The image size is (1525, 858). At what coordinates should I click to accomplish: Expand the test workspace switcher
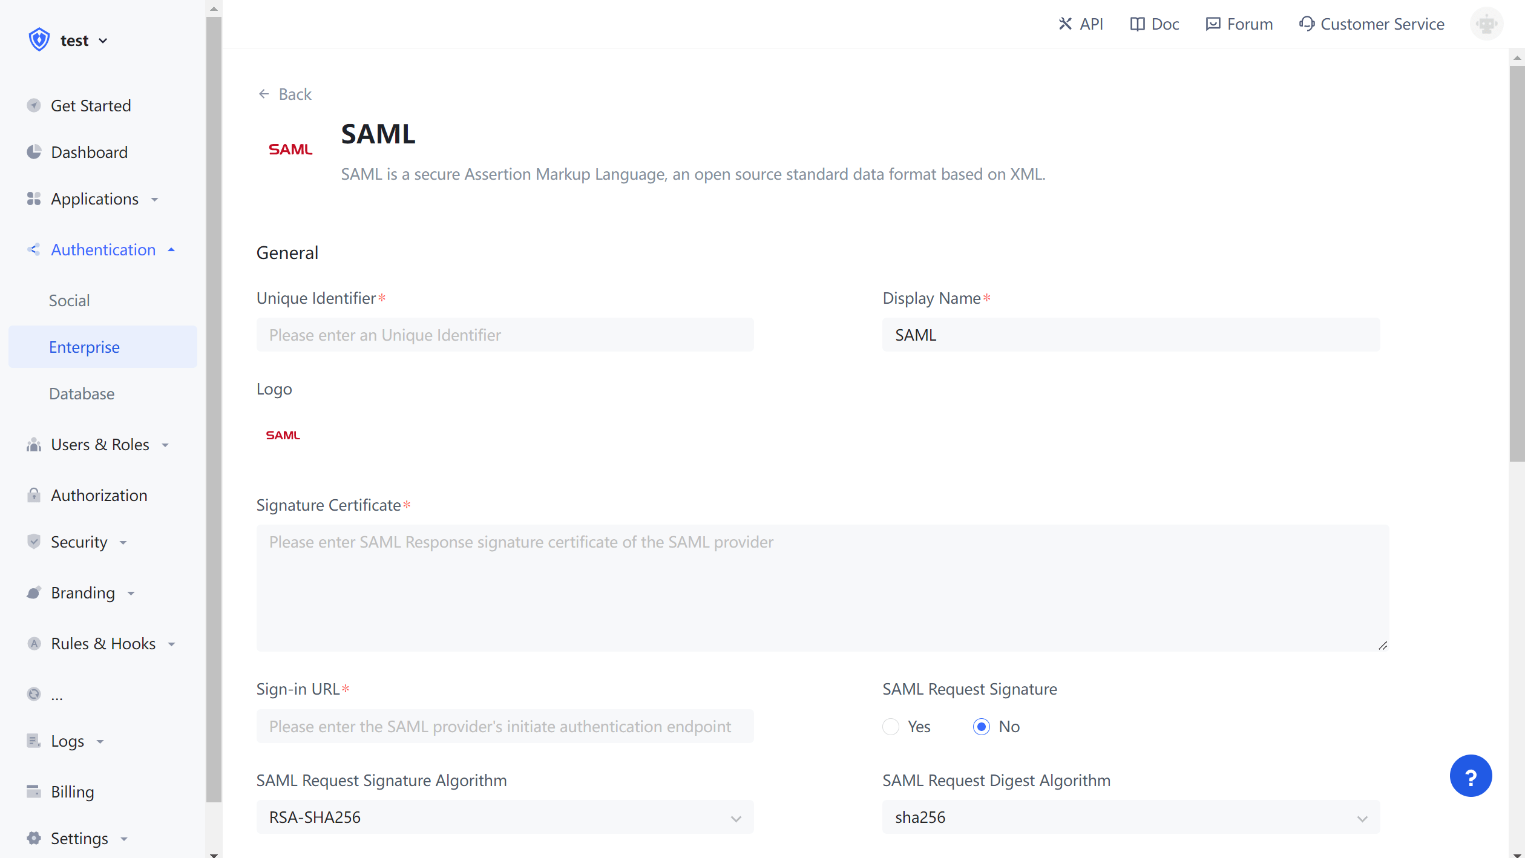84,41
